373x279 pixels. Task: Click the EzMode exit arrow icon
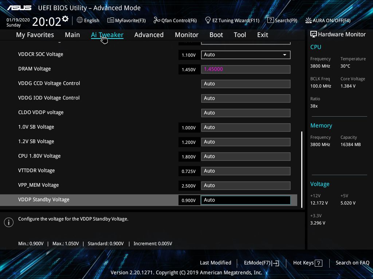[275, 263]
